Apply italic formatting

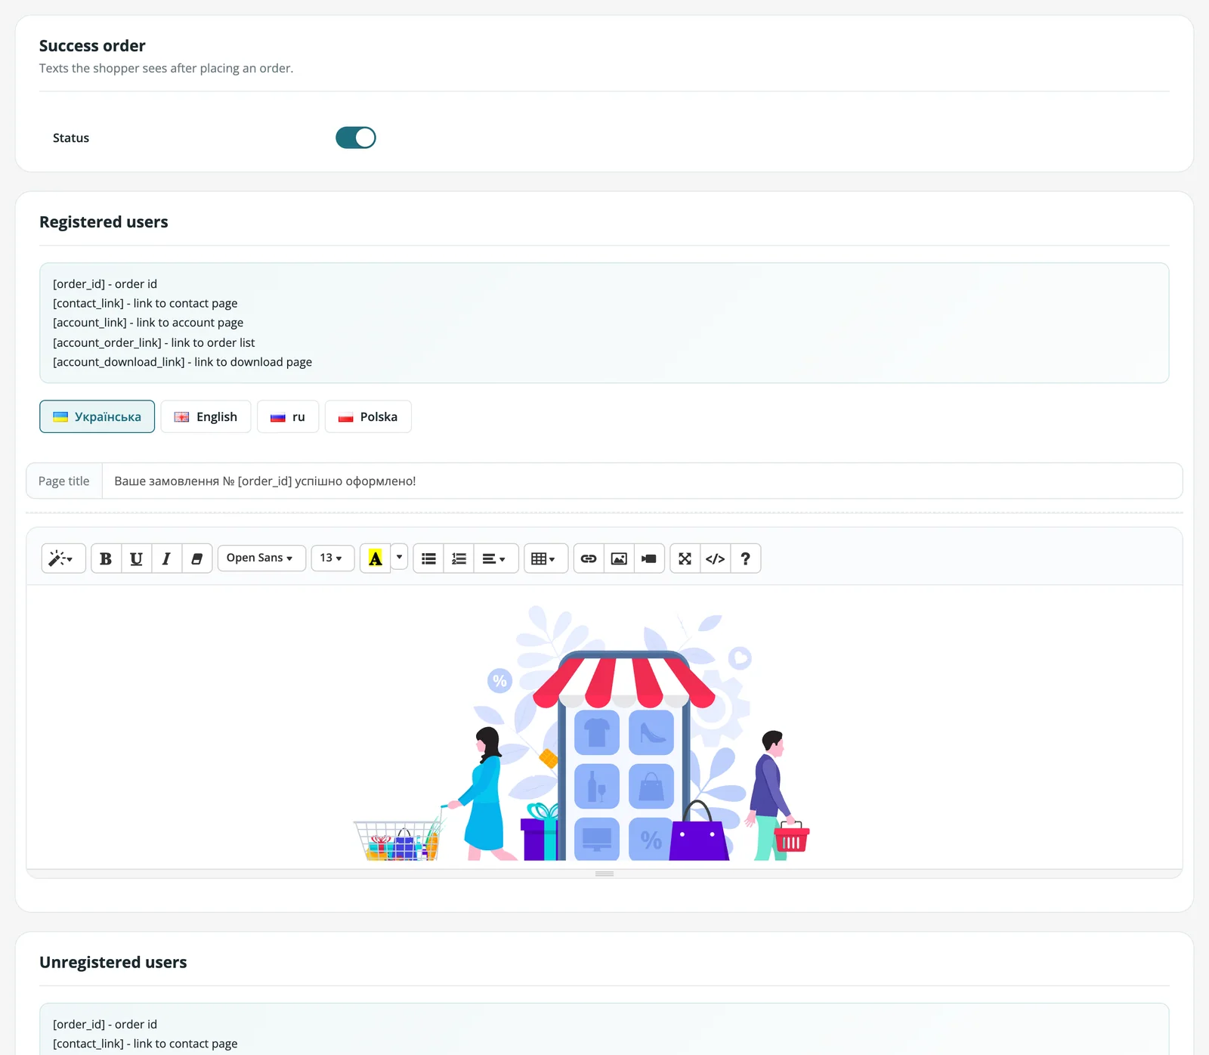166,558
